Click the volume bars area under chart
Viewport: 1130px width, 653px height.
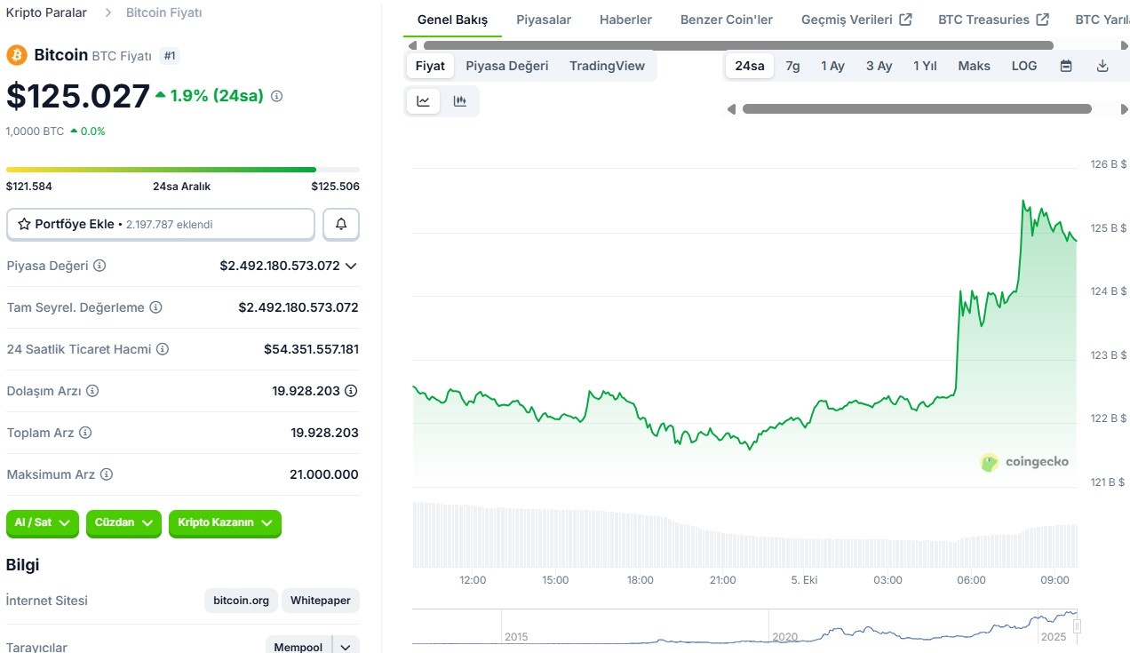(744, 535)
